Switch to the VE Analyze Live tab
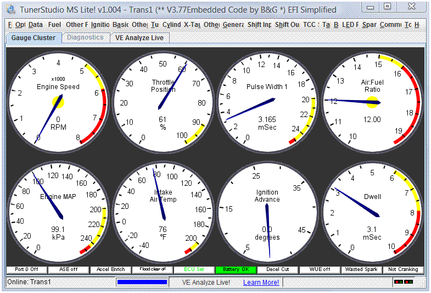Image resolution: width=431 pixels, height=293 pixels. coord(139,38)
